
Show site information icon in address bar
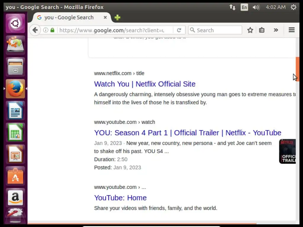(46, 30)
